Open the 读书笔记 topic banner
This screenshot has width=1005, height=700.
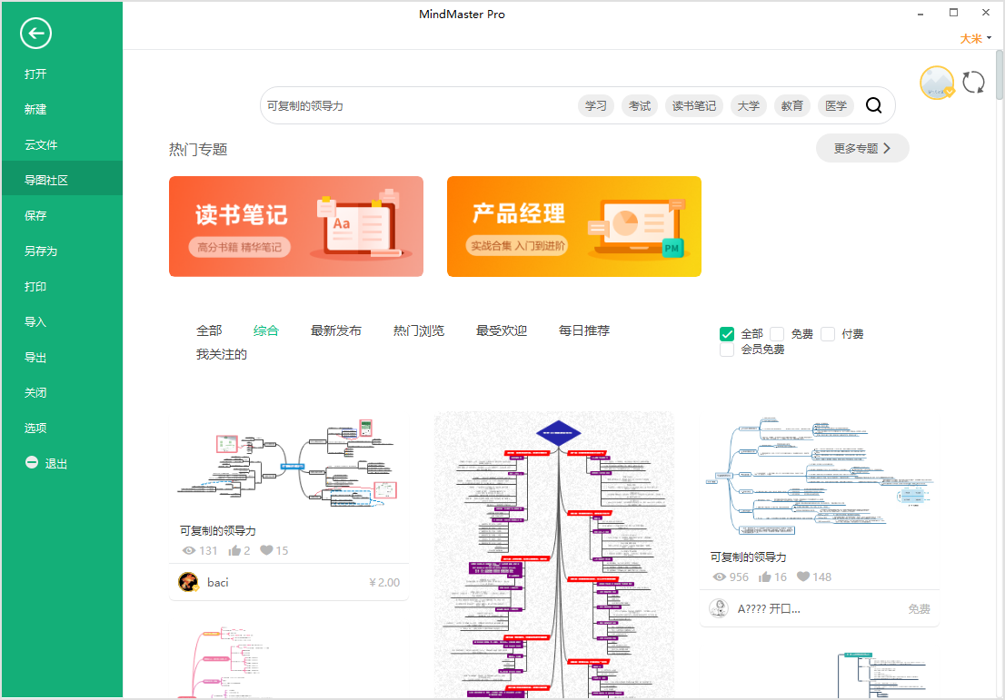coord(296,227)
